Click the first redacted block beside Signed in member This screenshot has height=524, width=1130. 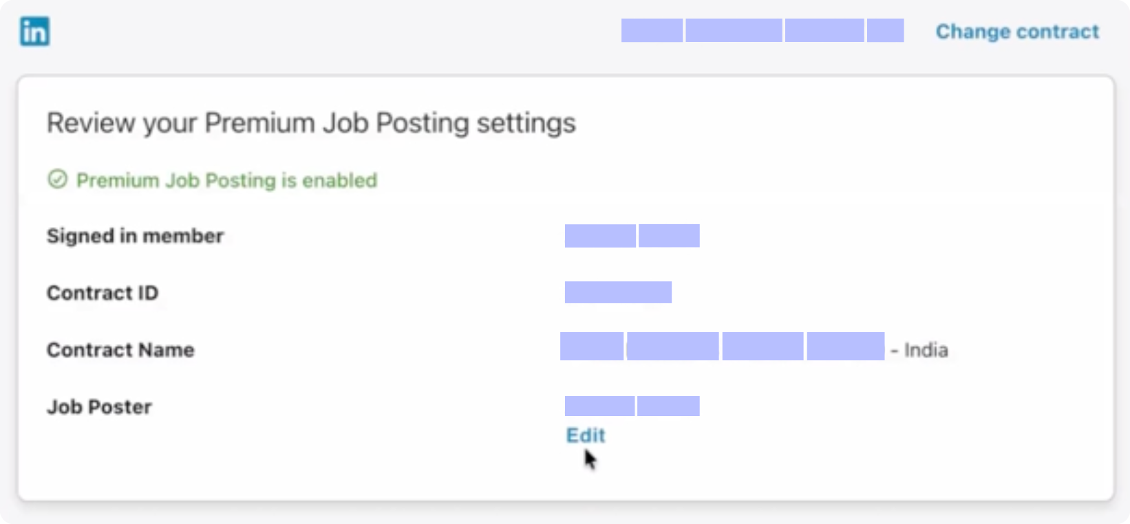599,236
